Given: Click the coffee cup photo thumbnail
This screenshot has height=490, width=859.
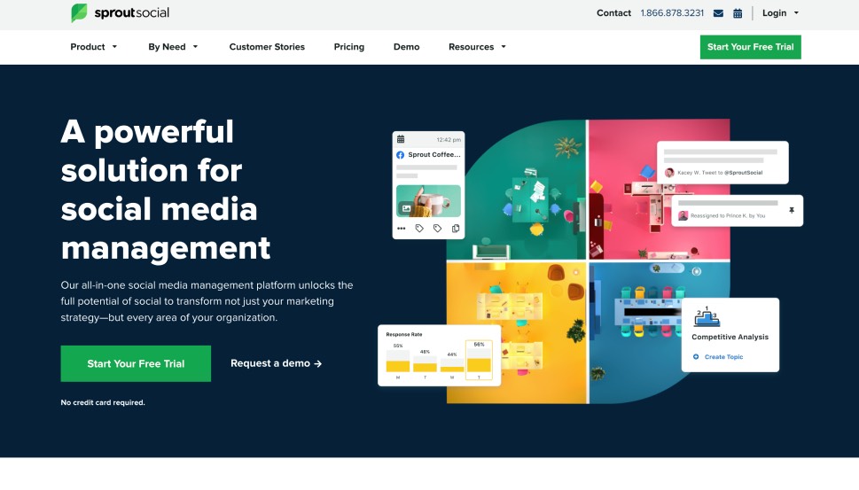Looking at the screenshot, I should 428,201.
